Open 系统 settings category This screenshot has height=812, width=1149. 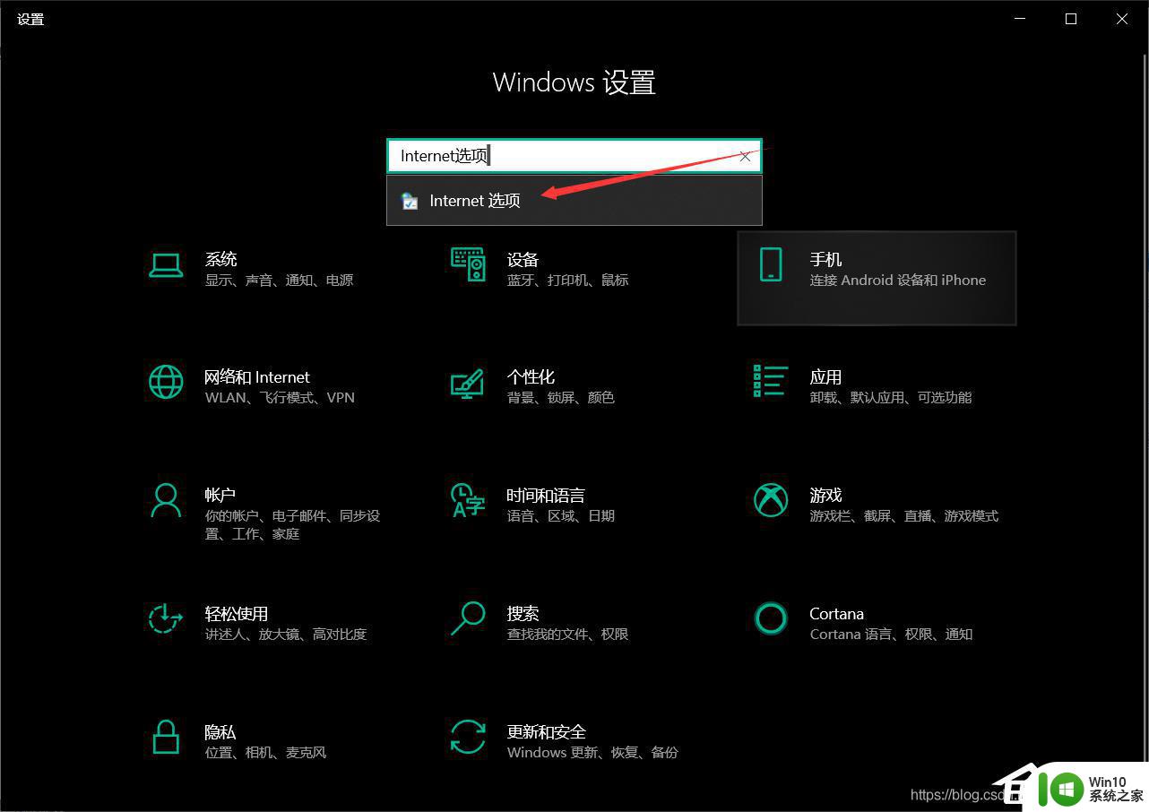[220, 259]
